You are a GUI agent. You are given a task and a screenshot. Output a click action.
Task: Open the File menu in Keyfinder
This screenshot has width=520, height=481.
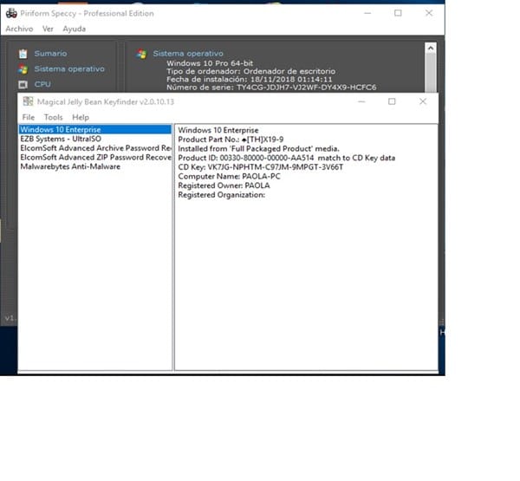coord(29,117)
